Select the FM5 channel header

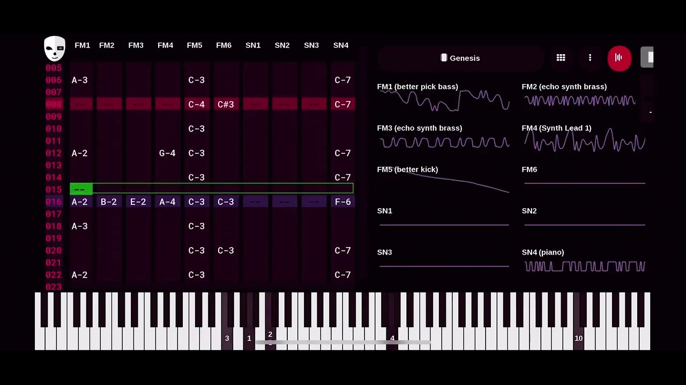pyautogui.click(x=195, y=45)
